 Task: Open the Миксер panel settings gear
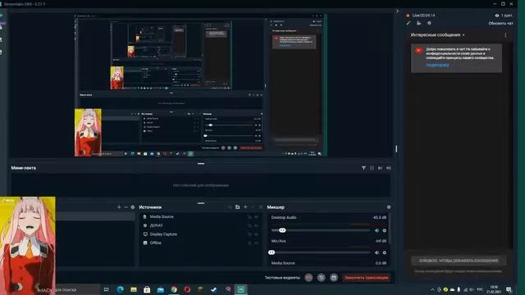[x=389, y=207]
